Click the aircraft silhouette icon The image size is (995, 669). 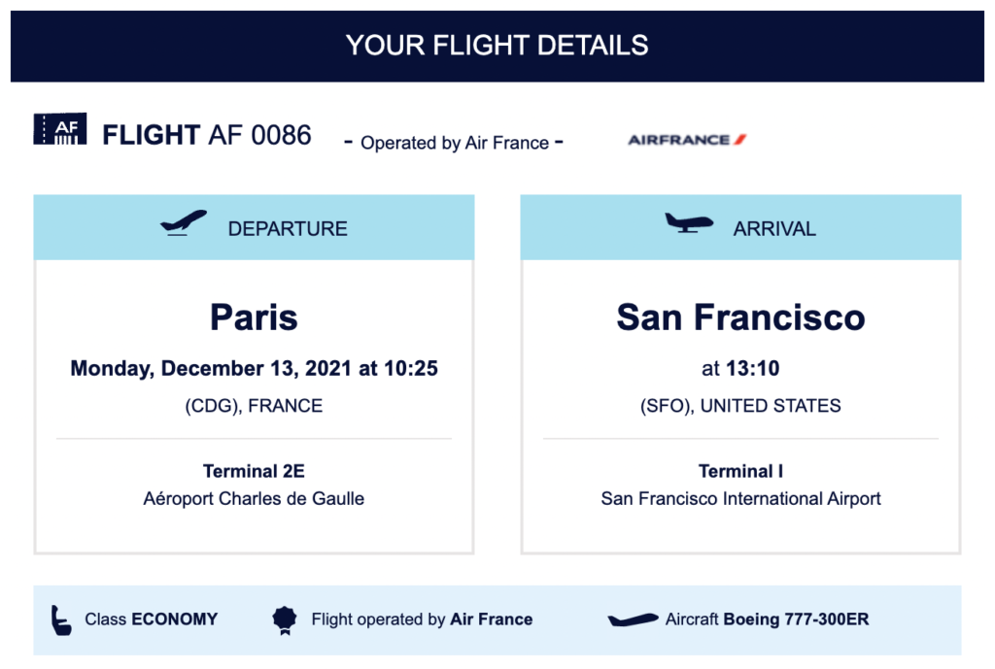(x=633, y=619)
